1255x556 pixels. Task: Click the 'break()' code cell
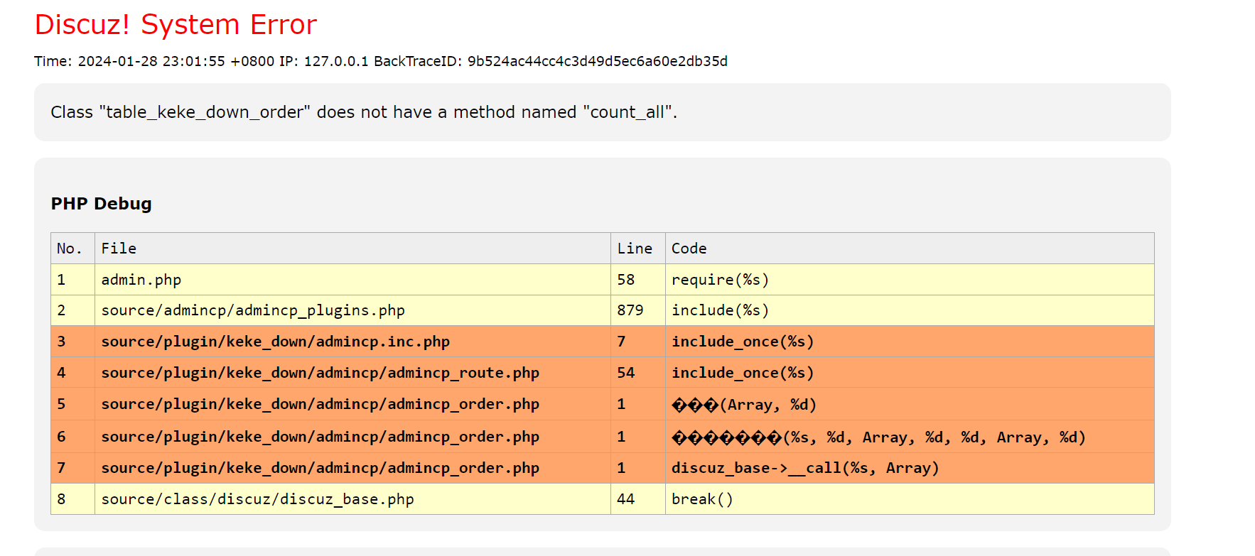coord(910,499)
